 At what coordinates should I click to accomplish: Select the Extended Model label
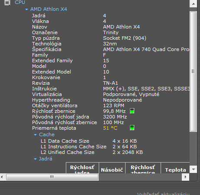52,72
